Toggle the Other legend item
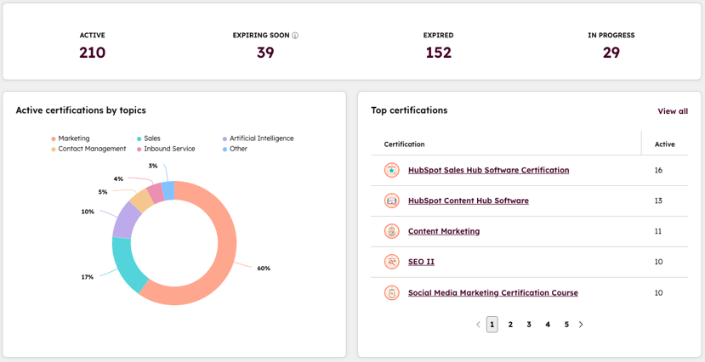Screen dimensions: 705x362 (236, 149)
